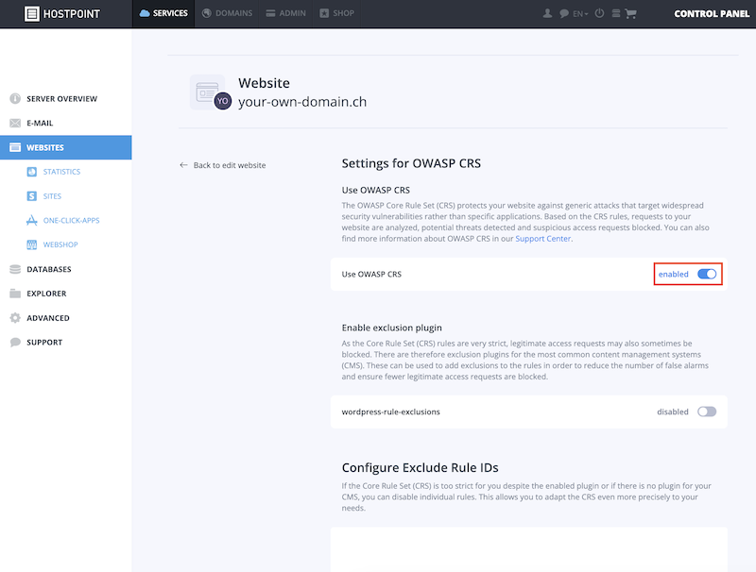Open the Domains tab

point(227,13)
